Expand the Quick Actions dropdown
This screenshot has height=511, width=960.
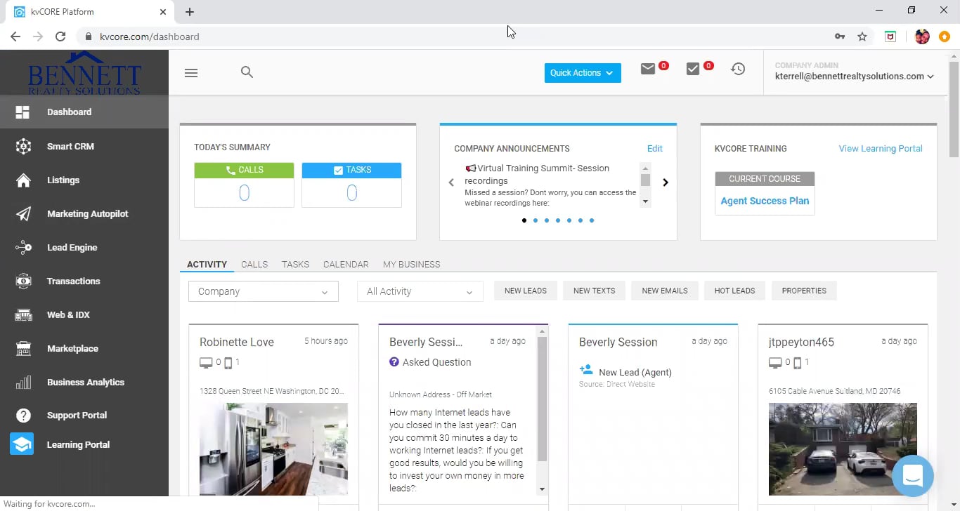[583, 73]
